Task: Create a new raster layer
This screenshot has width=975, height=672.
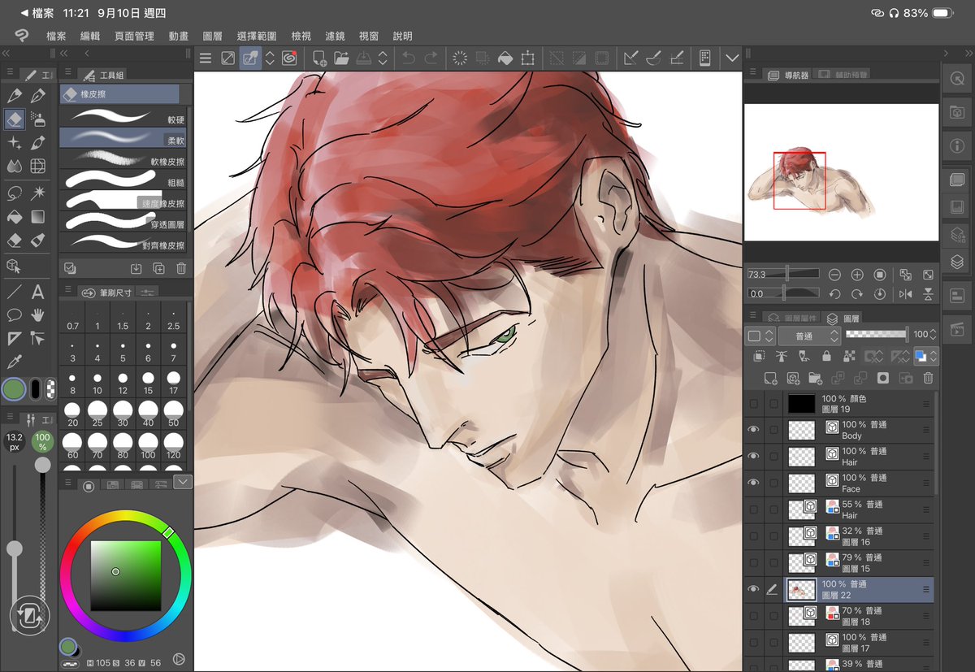Action: tap(771, 378)
